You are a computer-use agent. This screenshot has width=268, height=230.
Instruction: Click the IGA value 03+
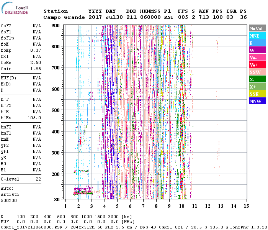coord(231,17)
